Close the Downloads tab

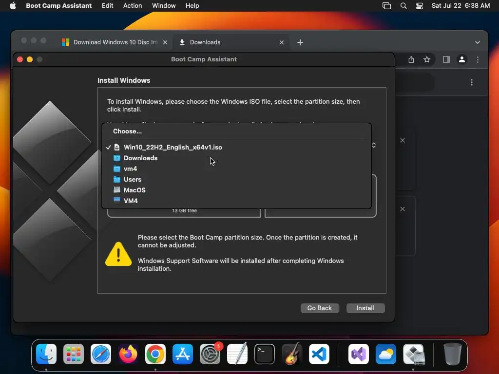pos(282,42)
